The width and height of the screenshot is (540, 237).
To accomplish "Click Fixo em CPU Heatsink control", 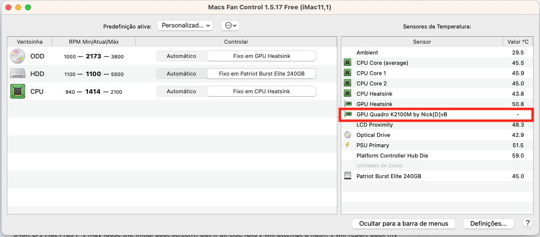I will 261,91.
